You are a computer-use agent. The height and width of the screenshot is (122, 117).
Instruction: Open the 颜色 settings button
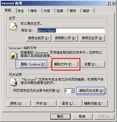(x=19, y=103)
